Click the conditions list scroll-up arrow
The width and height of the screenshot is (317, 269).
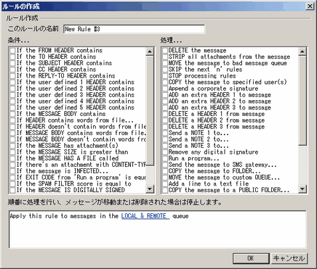tap(150, 52)
